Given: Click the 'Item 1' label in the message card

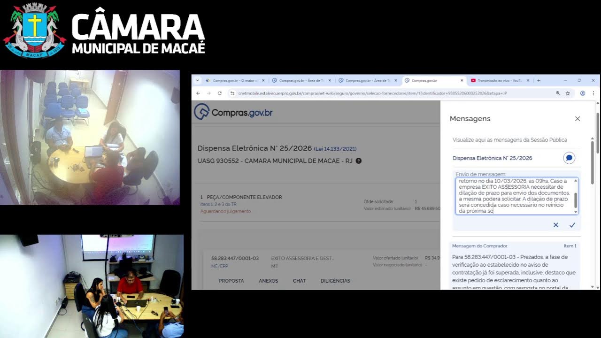Looking at the screenshot, I should tap(570, 246).
